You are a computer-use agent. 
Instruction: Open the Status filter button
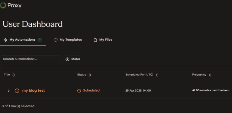coord(73,59)
